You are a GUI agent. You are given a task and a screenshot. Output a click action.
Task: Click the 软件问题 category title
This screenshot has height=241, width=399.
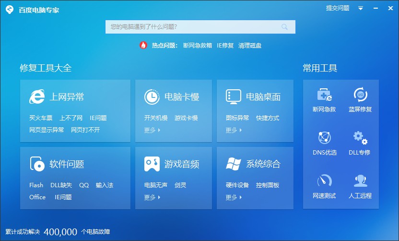pyautogui.click(x=67, y=164)
